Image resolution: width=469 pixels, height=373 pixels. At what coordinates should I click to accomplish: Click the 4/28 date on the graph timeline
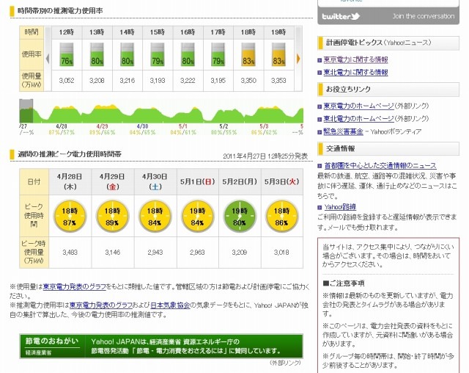(x=62, y=126)
